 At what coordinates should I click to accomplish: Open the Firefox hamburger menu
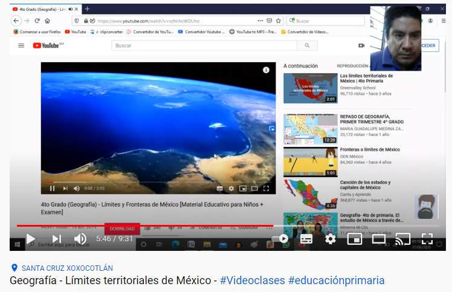click(444, 21)
